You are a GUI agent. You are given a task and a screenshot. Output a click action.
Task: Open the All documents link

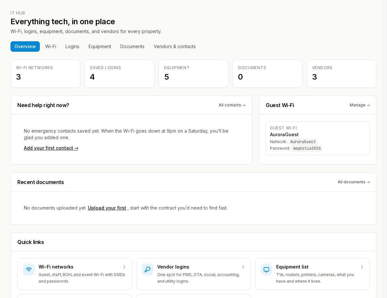tap(353, 182)
